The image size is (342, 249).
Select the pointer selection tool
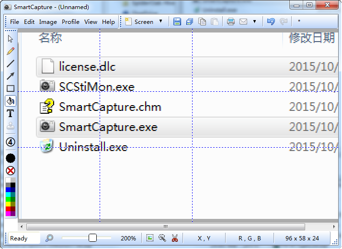coord(10,39)
